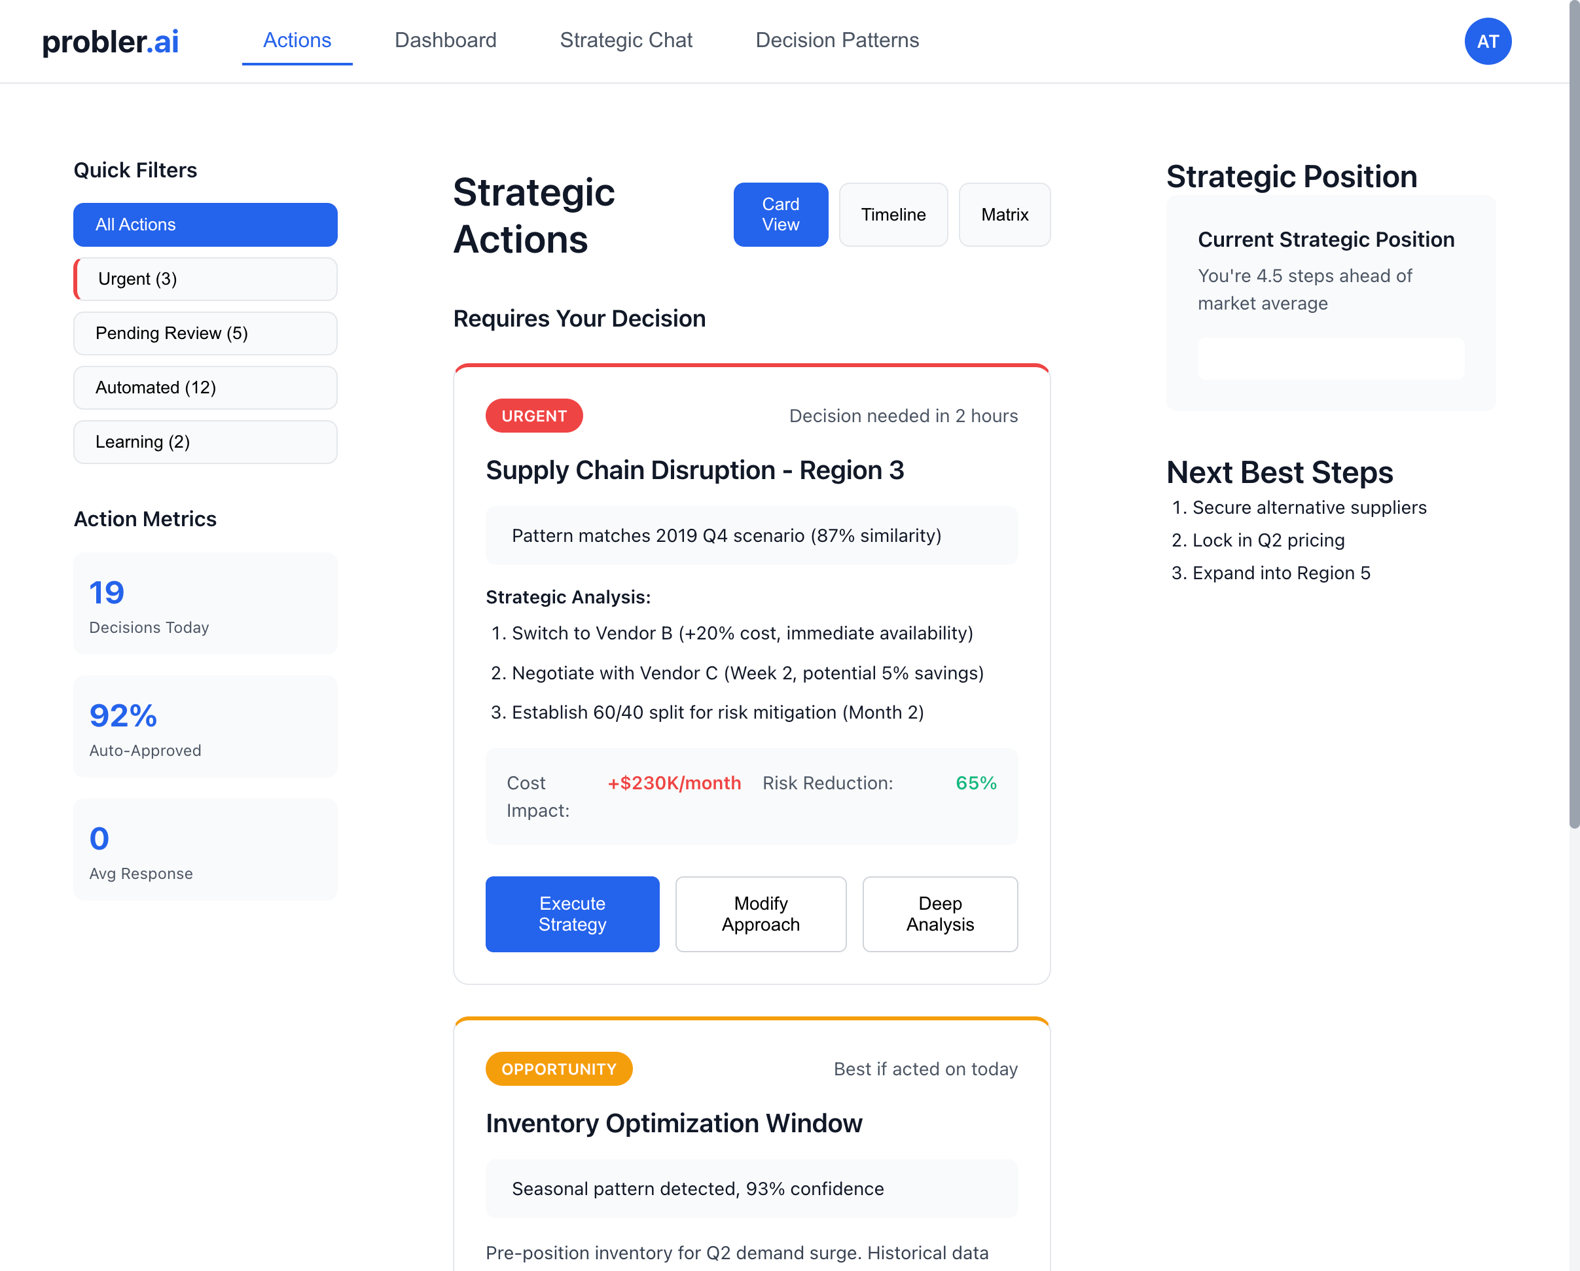The image size is (1580, 1271).
Task: Choose Modify Approach on urgent card
Action: (761, 914)
